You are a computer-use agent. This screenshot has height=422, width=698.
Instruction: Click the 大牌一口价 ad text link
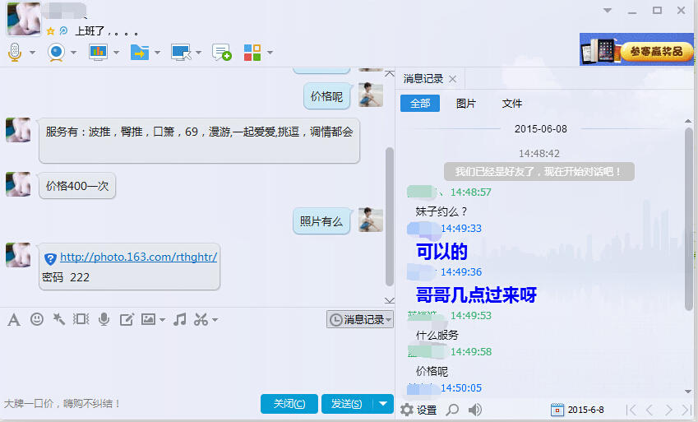tap(62, 404)
